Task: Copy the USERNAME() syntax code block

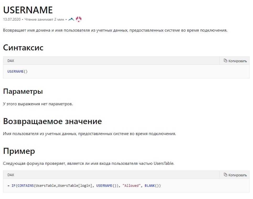Action: tap(235, 61)
